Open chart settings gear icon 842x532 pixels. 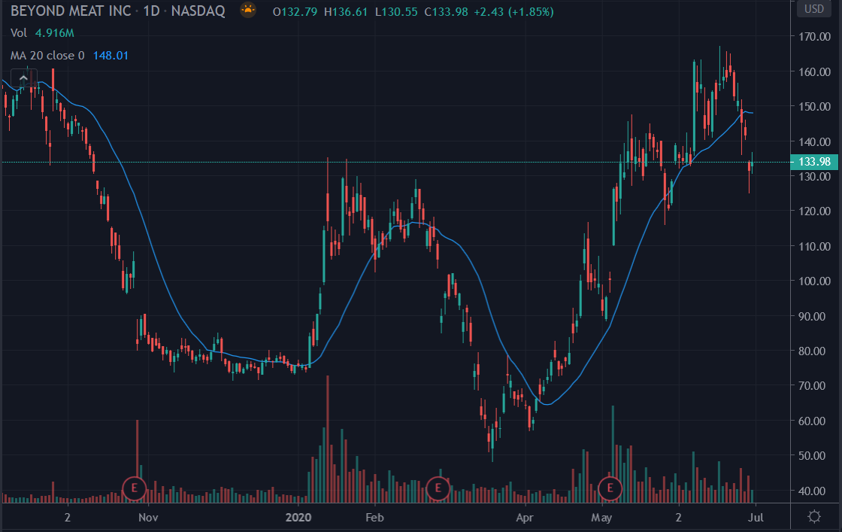[x=814, y=517]
